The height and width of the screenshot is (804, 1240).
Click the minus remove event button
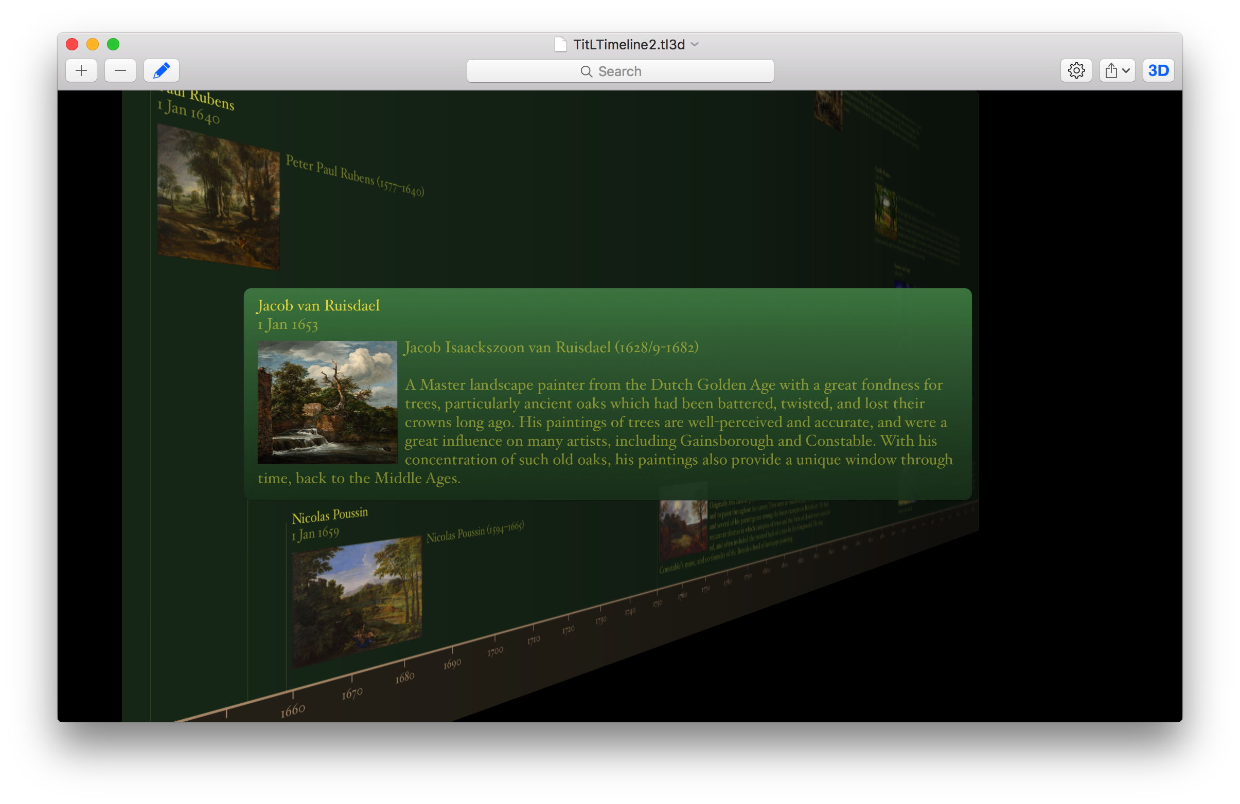(120, 71)
